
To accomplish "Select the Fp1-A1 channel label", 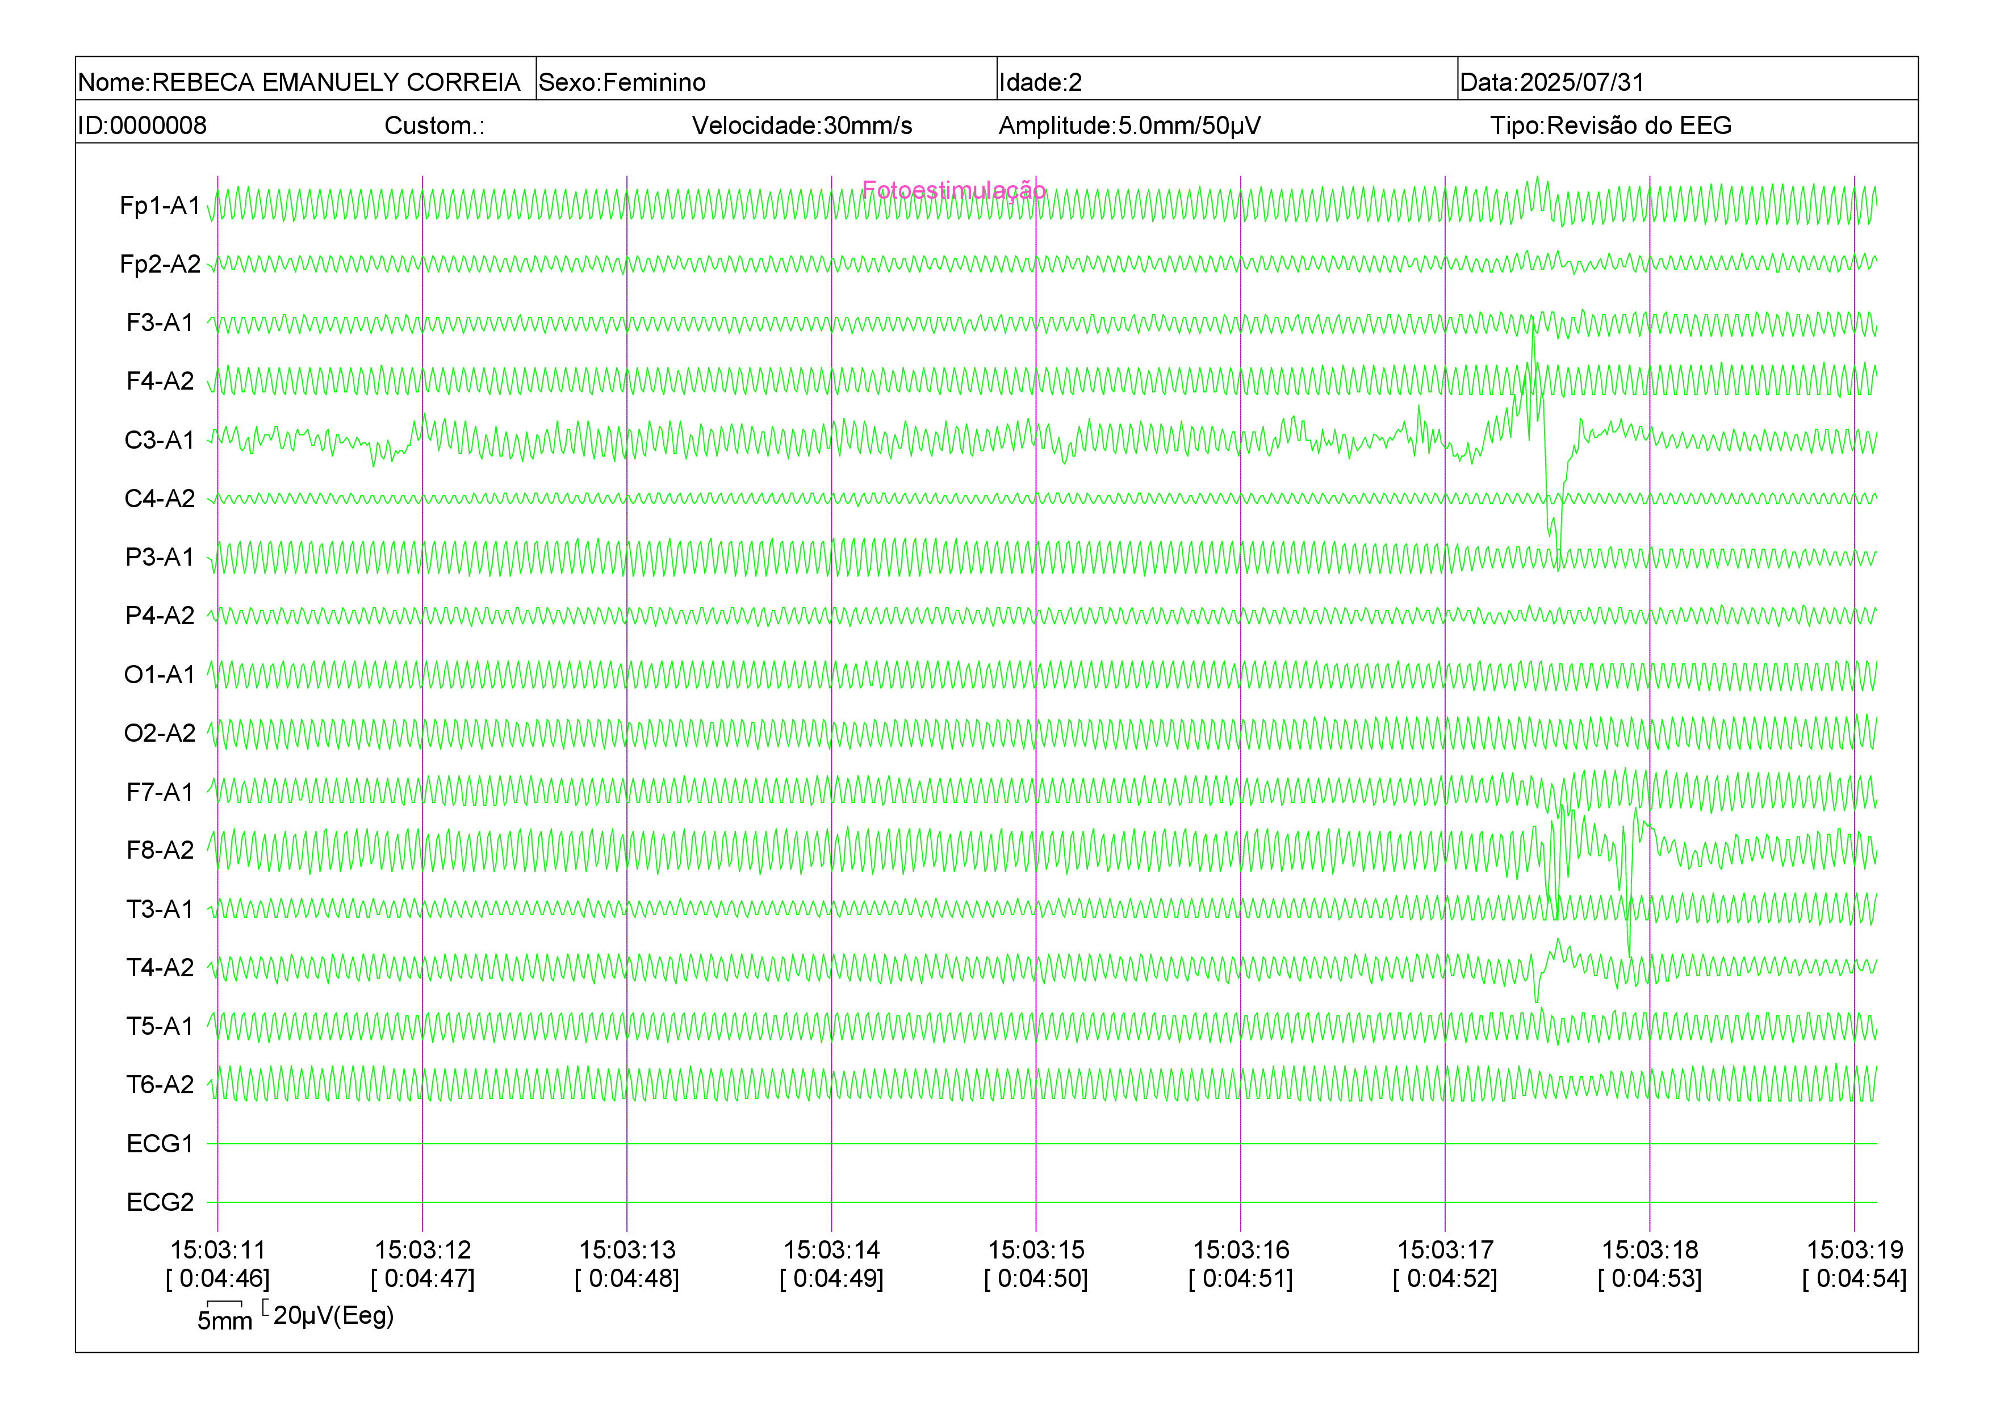I will pos(160,206).
